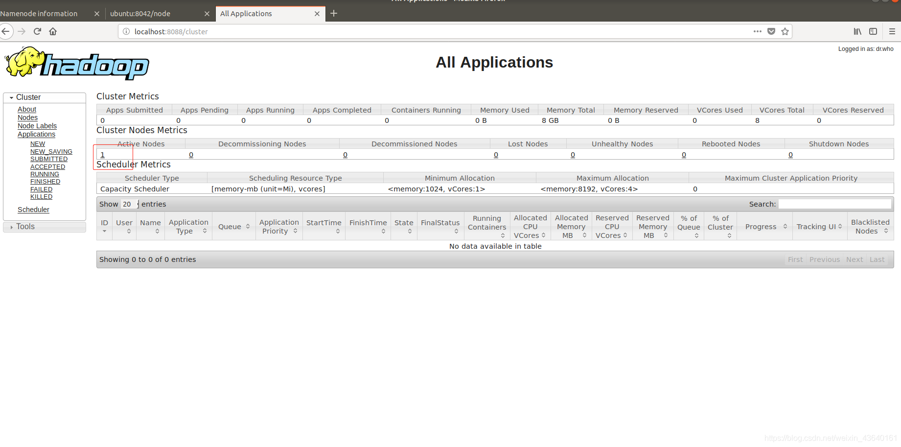This screenshot has height=447, width=901.
Task: Click the Decommissioning Nodes count link
Action: pyautogui.click(x=191, y=155)
